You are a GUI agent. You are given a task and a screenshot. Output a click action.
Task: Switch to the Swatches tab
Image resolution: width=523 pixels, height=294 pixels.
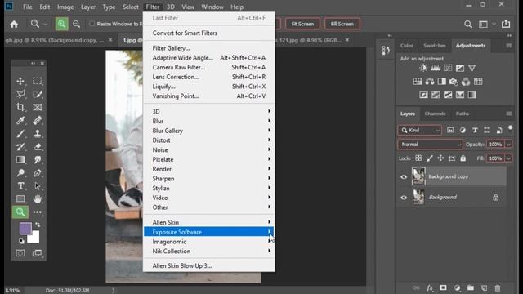434,46
